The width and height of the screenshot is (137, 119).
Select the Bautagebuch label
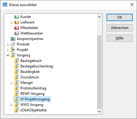pyautogui.click(x=31, y=61)
